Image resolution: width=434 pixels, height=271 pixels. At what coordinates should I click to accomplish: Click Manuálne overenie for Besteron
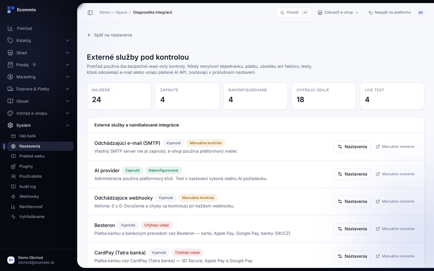pyautogui.click(x=395, y=229)
